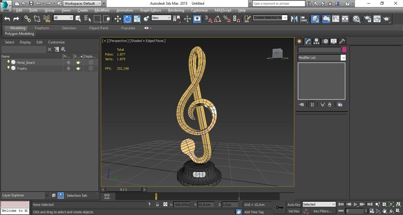This screenshot has width=403, height=215.
Task: Click the ViewCube in the viewport
Action: click(x=278, y=54)
